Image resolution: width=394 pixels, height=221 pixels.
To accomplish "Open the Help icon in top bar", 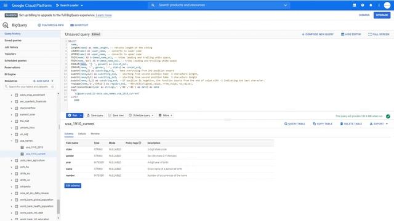I will [363, 6].
